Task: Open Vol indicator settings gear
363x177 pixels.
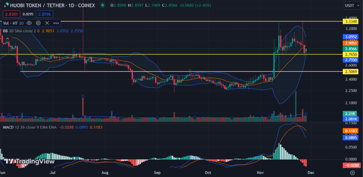Action: pyautogui.click(x=38, y=23)
